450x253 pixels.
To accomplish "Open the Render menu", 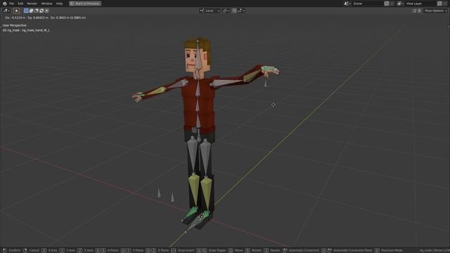I will 32,4.
